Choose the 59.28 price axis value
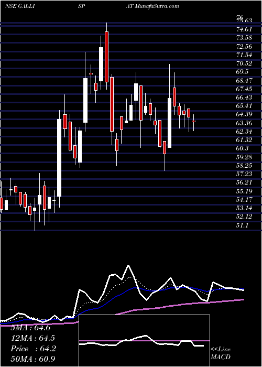Viewport: 262px width, 367px height. pos(244,157)
